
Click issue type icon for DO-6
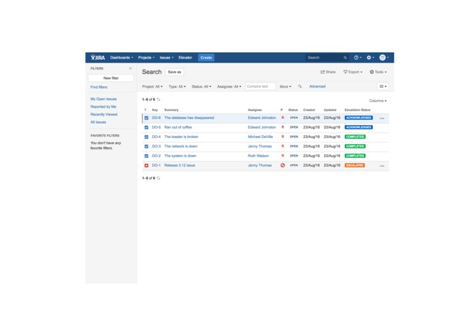[146, 118]
